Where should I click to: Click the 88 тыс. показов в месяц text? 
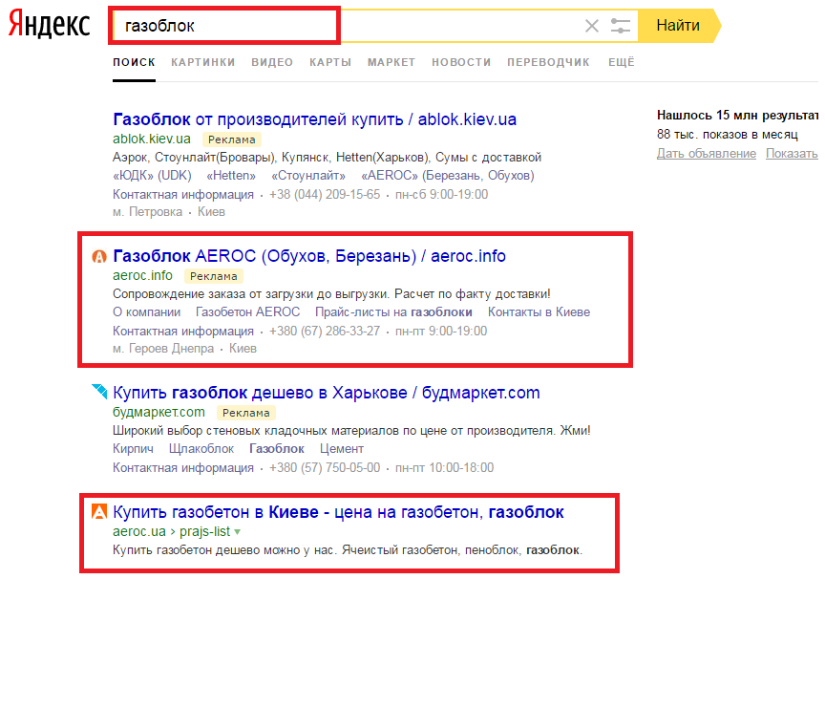click(728, 134)
